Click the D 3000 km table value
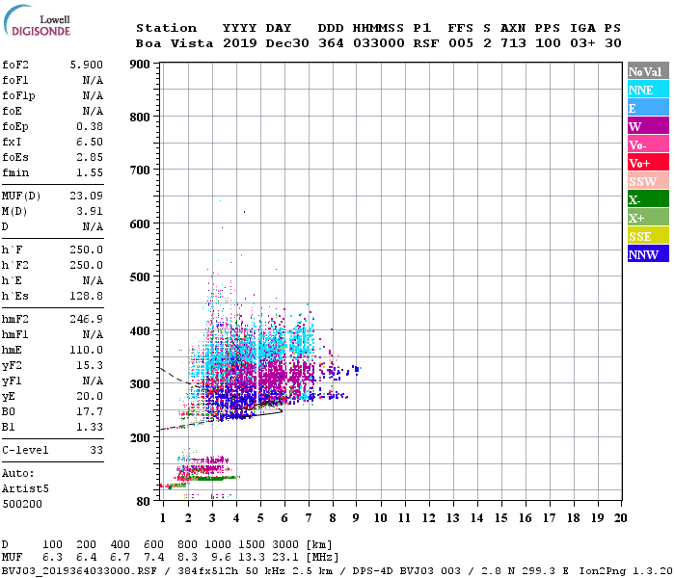675x578 pixels. [x=285, y=544]
